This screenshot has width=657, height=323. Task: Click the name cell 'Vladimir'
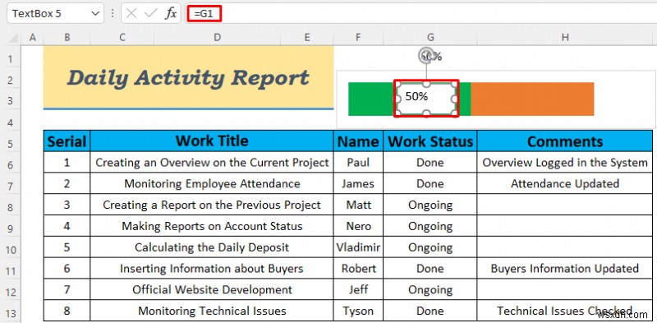(x=358, y=247)
